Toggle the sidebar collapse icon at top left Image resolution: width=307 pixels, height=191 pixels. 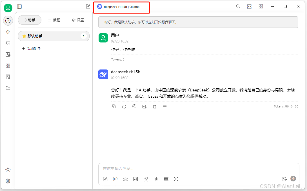pos(19,6)
